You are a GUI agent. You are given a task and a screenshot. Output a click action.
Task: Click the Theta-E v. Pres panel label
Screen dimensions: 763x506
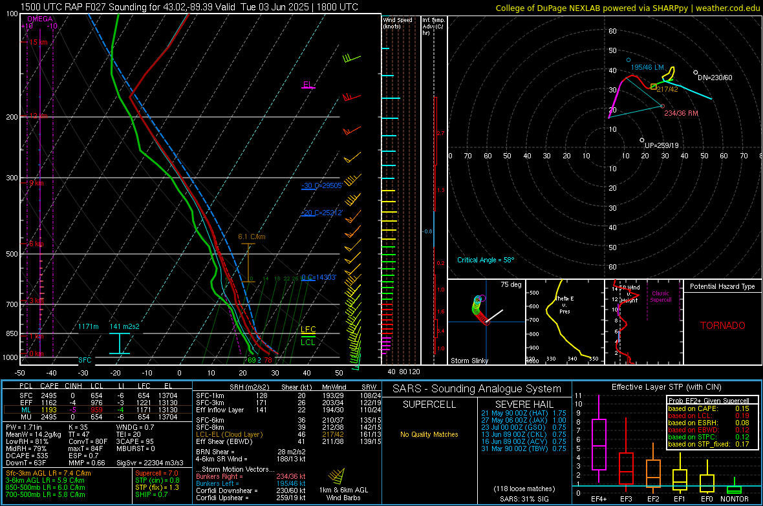pos(565,304)
